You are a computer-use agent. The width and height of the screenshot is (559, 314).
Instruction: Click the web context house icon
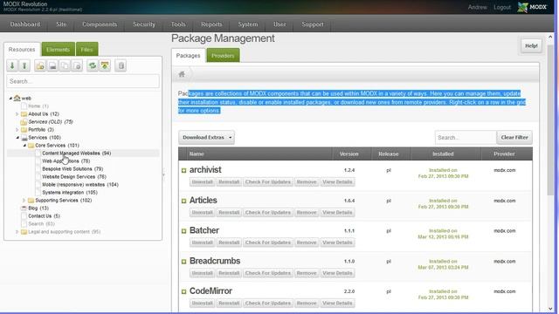(17, 98)
